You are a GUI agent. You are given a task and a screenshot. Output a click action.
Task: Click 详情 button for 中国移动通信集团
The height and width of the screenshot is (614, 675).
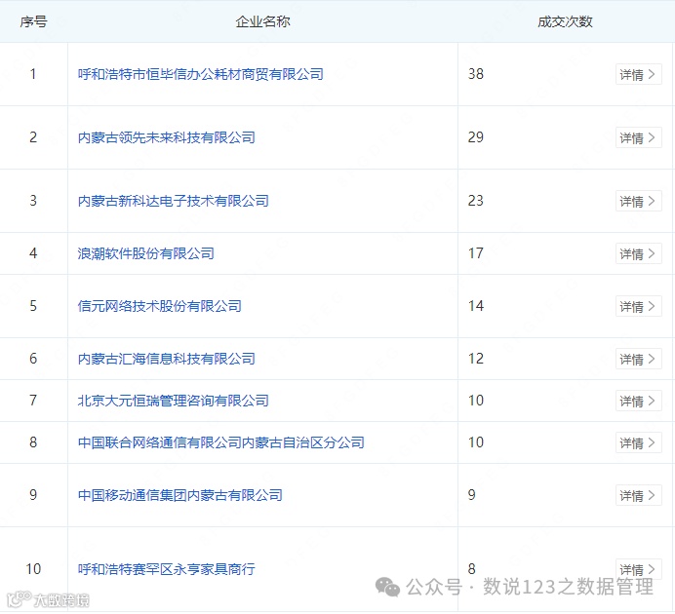(638, 495)
